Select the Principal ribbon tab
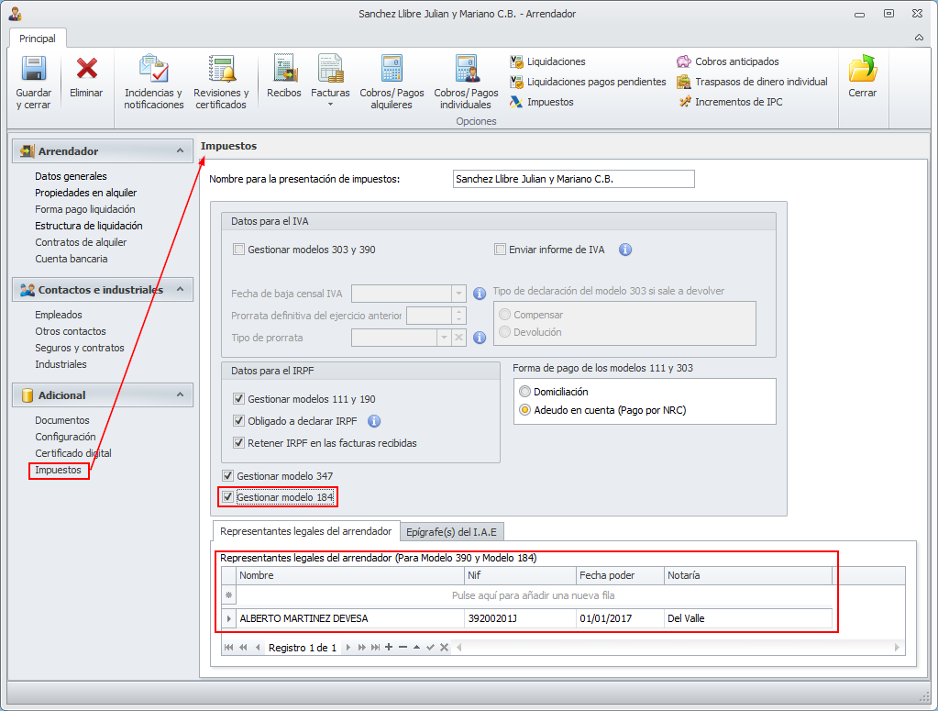The width and height of the screenshot is (938, 711). 37,39
